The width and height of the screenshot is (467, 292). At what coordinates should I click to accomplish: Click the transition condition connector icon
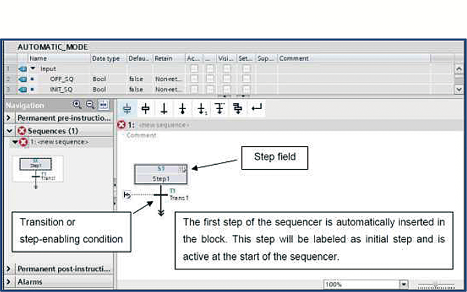pyautogui.click(x=127, y=194)
